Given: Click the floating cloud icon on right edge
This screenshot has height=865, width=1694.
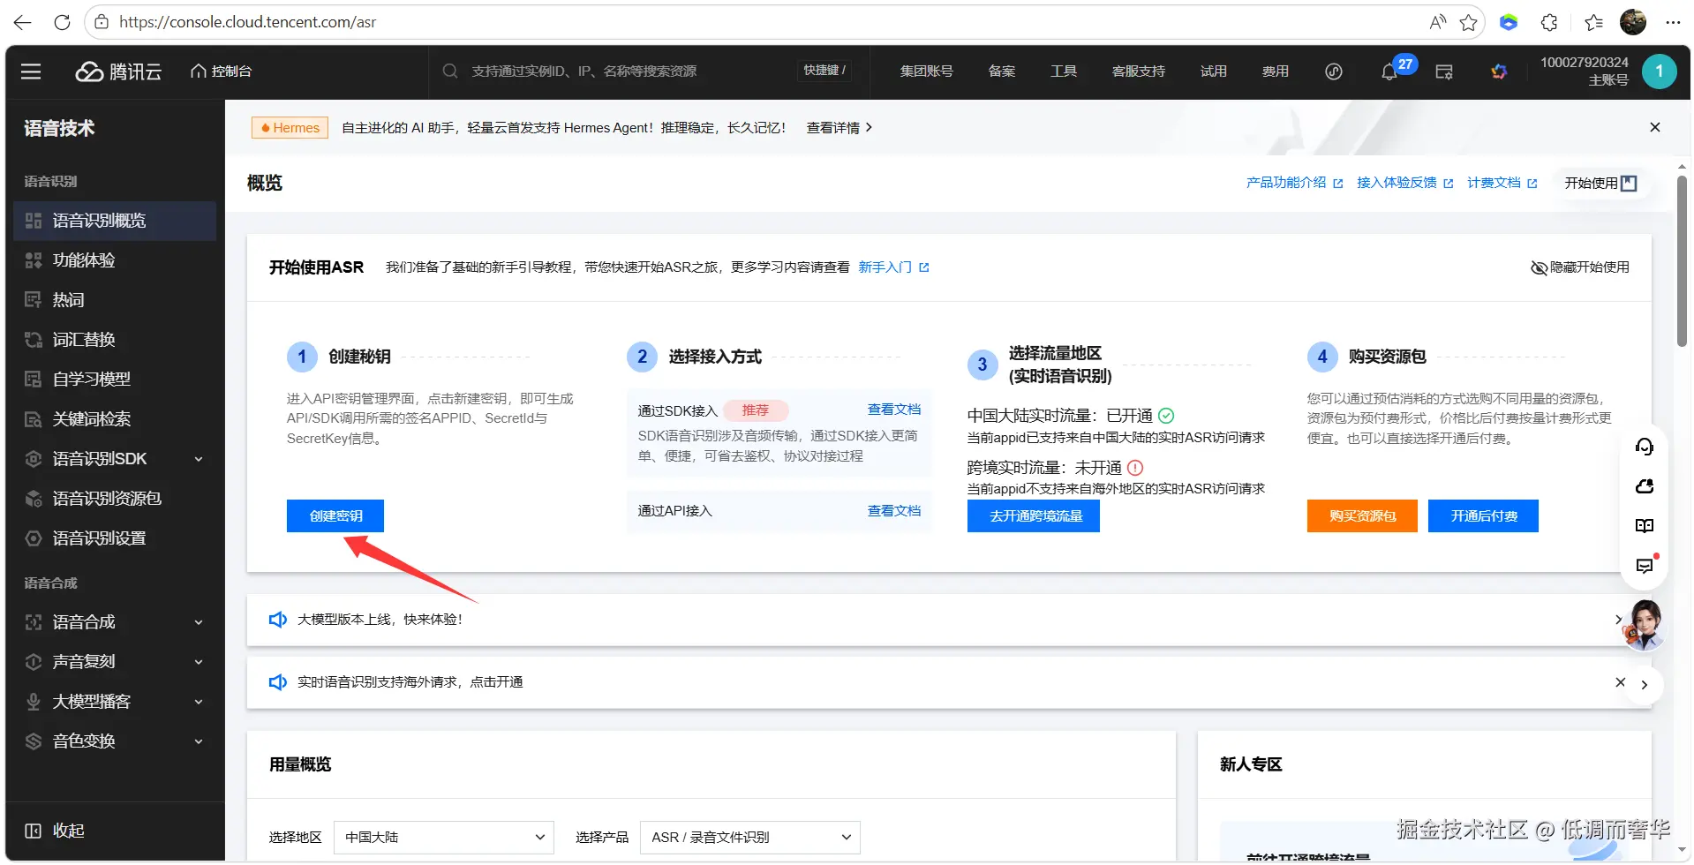Looking at the screenshot, I should click(1645, 486).
